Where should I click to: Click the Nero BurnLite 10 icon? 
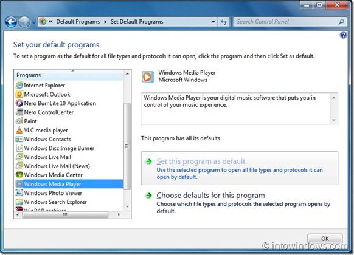pyautogui.click(x=19, y=103)
